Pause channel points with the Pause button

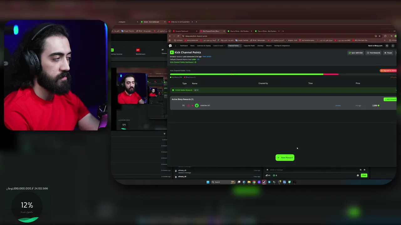[x=388, y=53]
